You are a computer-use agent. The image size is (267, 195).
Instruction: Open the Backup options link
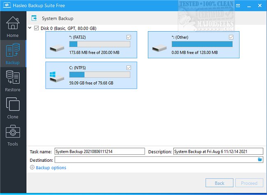click(51, 167)
